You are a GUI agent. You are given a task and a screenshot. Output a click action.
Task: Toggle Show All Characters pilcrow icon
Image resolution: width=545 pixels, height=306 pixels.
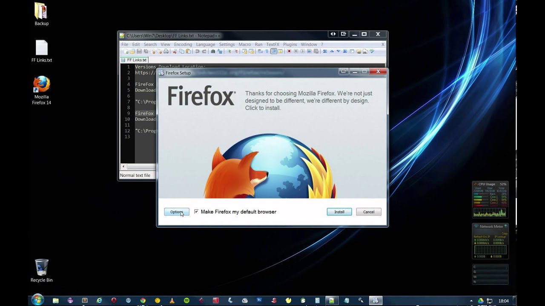(x=267, y=51)
